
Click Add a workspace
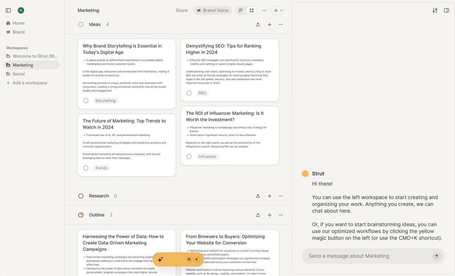[27, 83]
